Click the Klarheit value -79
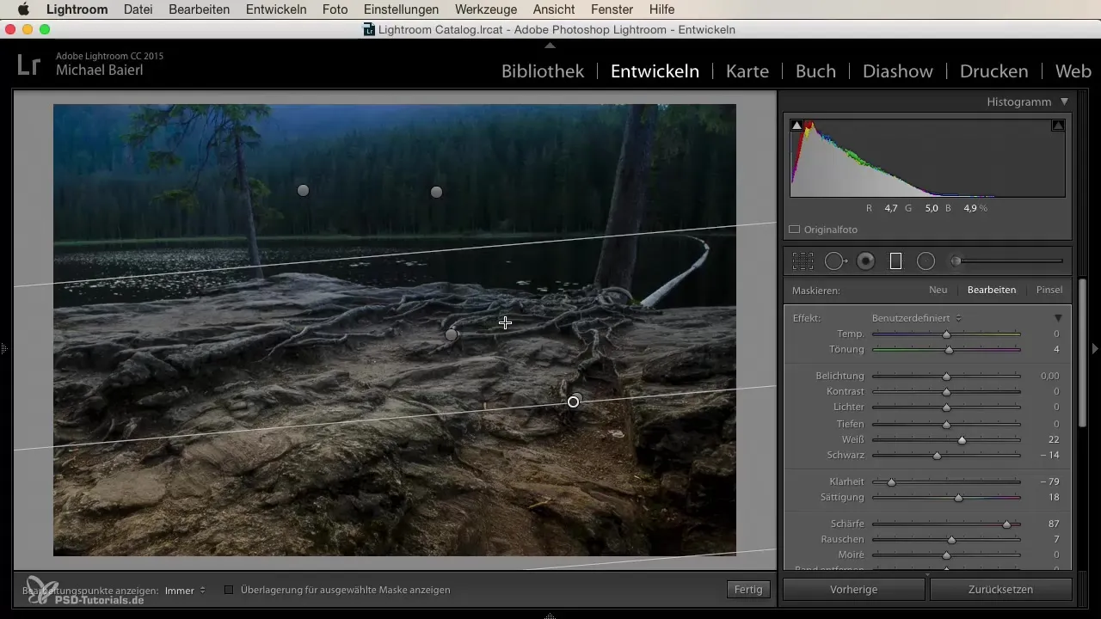Screen dimensions: 1101x619 pos(1048,482)
